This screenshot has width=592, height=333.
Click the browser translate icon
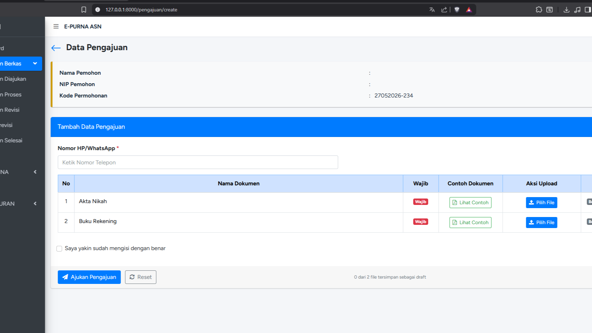point(432,10)
